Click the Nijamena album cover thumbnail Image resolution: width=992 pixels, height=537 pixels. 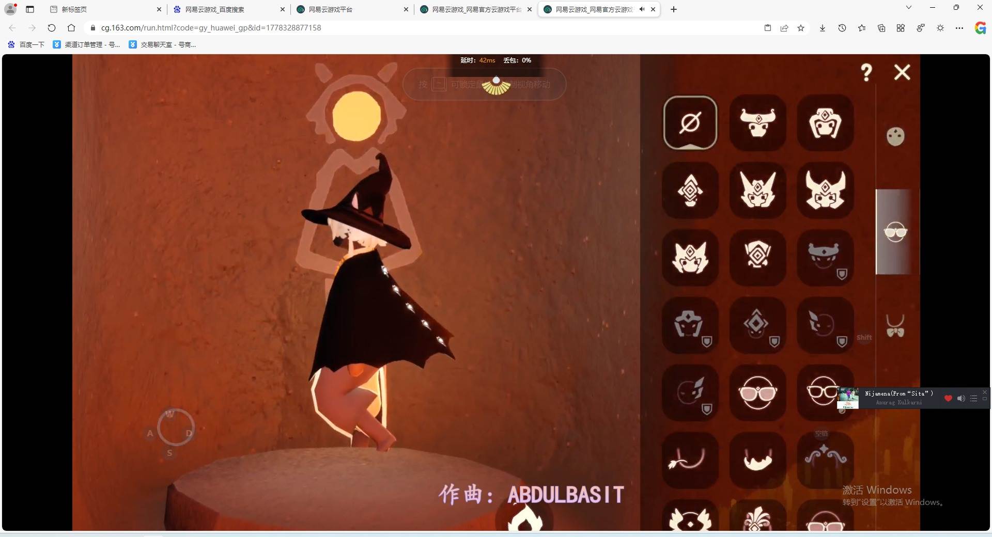click(x=848, y=398)
